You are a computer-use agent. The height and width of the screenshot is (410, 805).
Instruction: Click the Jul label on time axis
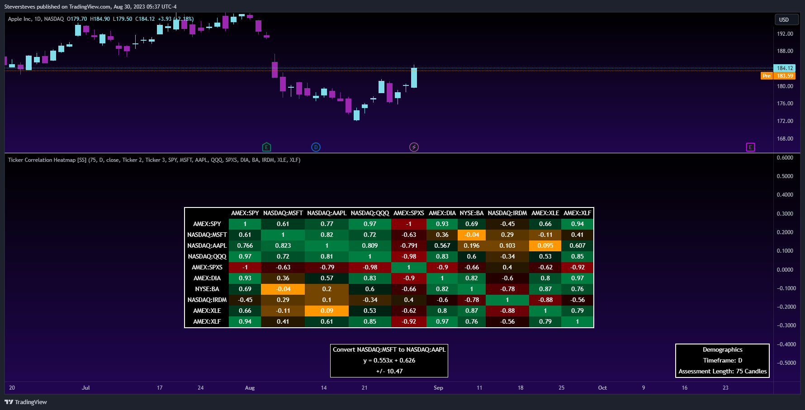[86, 388]
